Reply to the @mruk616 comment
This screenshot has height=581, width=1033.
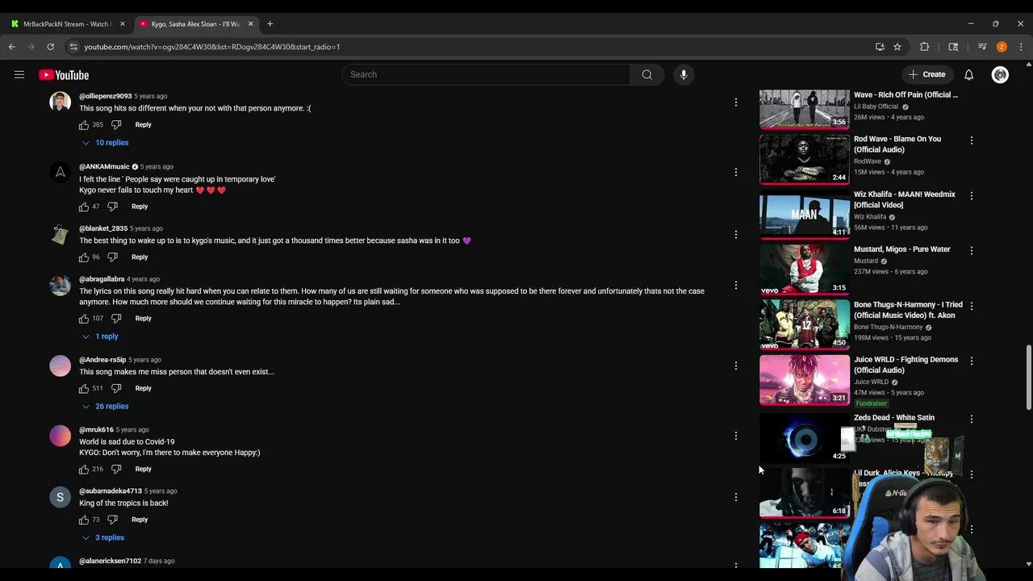pos(143,470)
